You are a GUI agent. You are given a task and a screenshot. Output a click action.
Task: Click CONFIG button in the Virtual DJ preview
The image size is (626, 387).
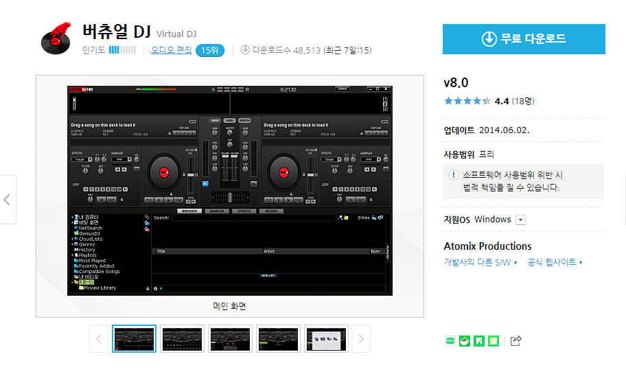(343, 89)
